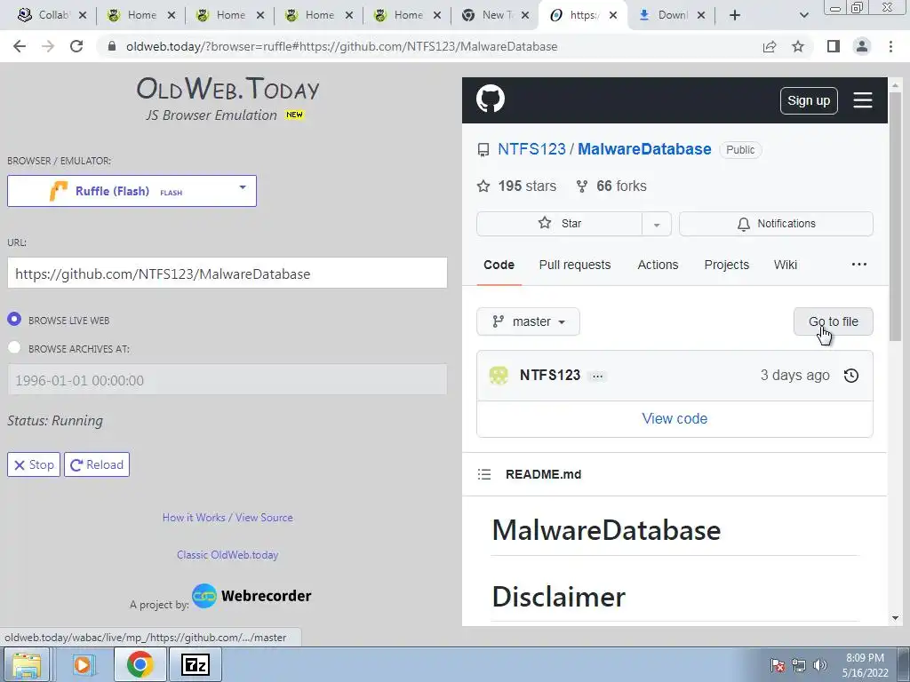Click the scrollbar down arrow
The width and height of the screenshot is (910, 682).
[894, 618]
